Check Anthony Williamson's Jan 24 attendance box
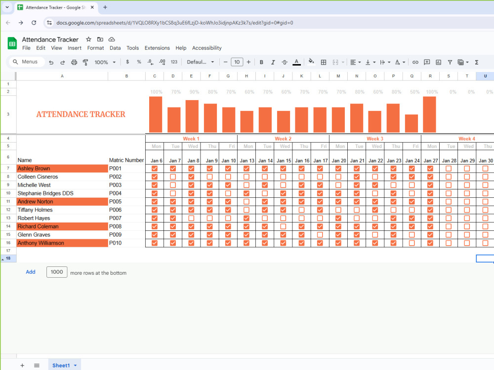494x370 pixels. (x=412, y=243)
